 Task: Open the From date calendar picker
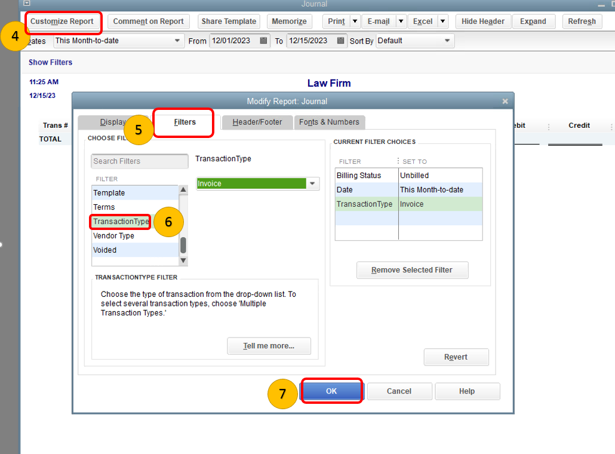point(261,41)
